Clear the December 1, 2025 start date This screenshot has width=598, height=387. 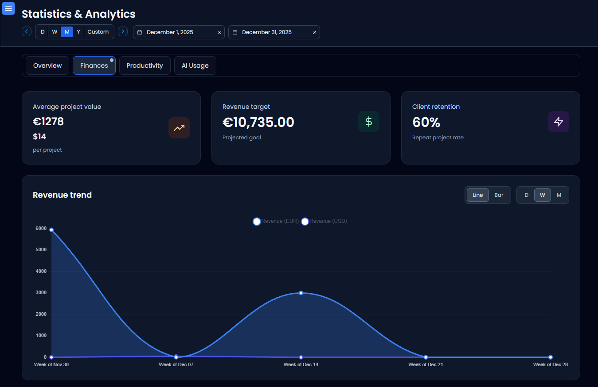(x=219, y=32)
